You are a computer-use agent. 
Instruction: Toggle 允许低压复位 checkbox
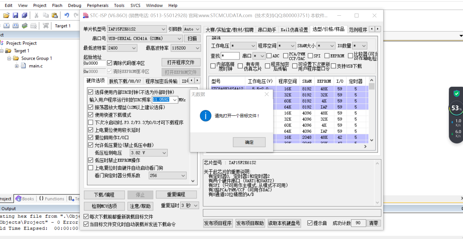coord(91,145)
